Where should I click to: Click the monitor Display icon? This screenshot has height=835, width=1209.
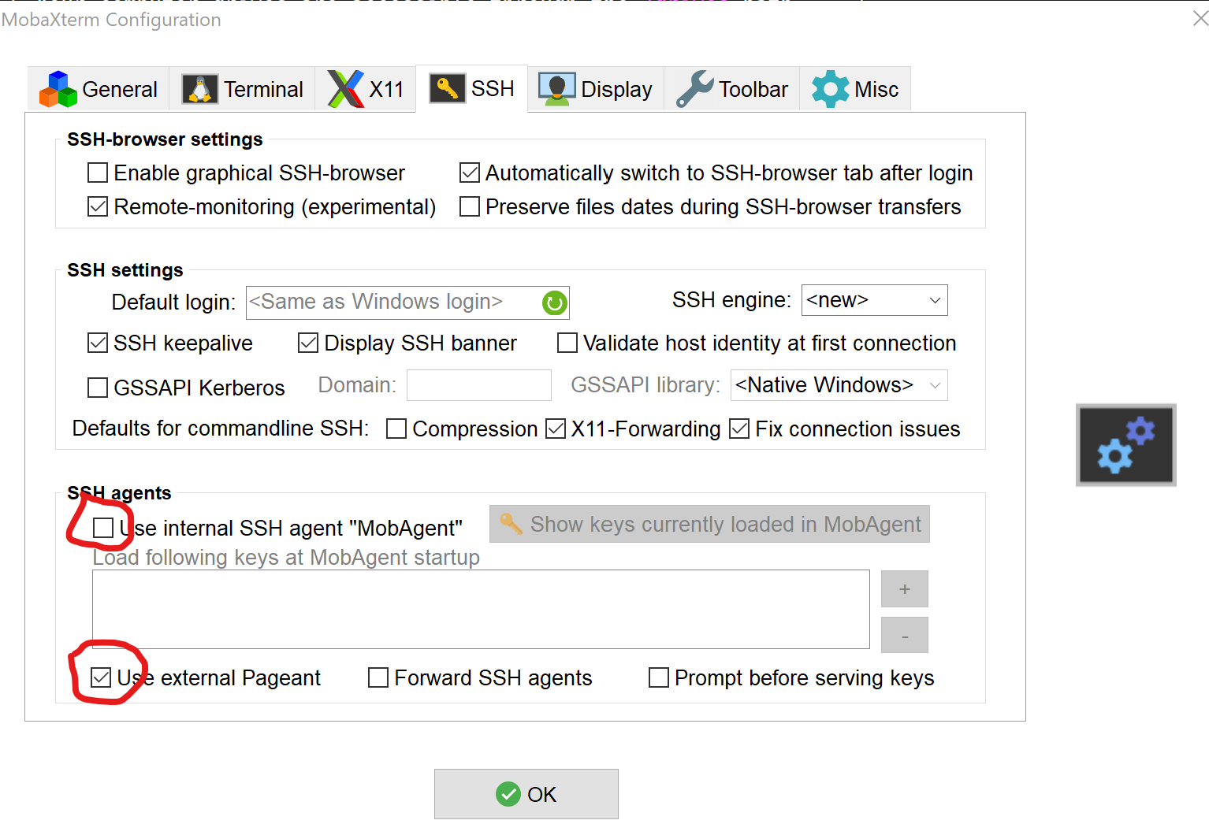pos(557,89)
